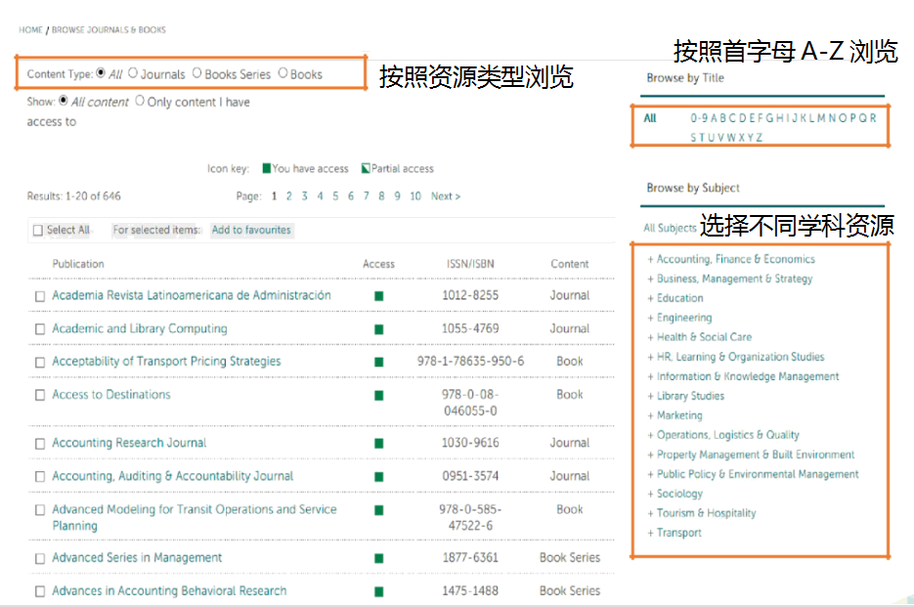Click the Publication column header
The height and width of the screenshot is (607, 914).
[x=78, y=264]
